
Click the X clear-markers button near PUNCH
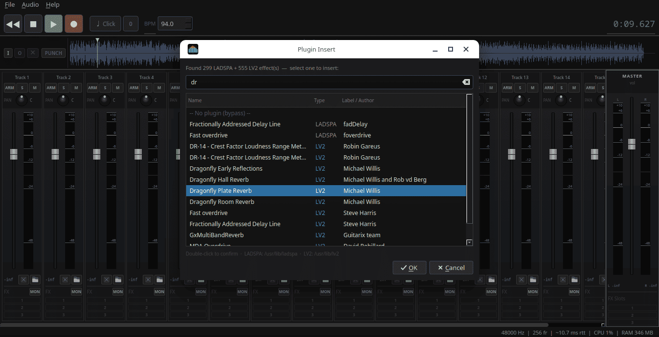pyautogui.click(x=32, y=53)
